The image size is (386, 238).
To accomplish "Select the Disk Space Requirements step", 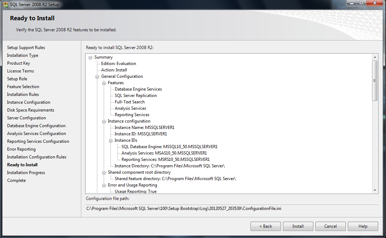I will [31, 110].
